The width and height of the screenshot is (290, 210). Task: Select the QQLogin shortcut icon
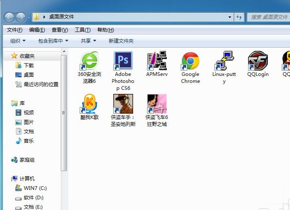[x=258, y=61]
